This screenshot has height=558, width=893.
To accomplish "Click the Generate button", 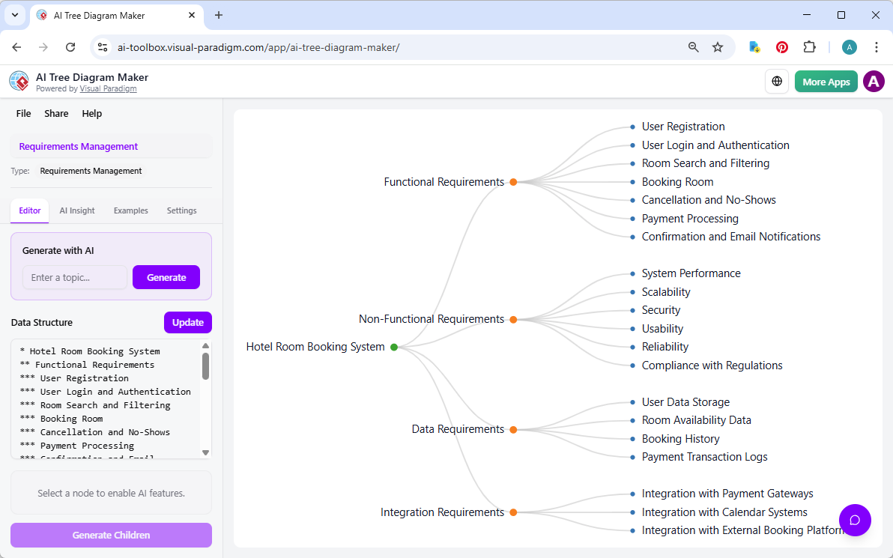I will [x=166, y=277].
